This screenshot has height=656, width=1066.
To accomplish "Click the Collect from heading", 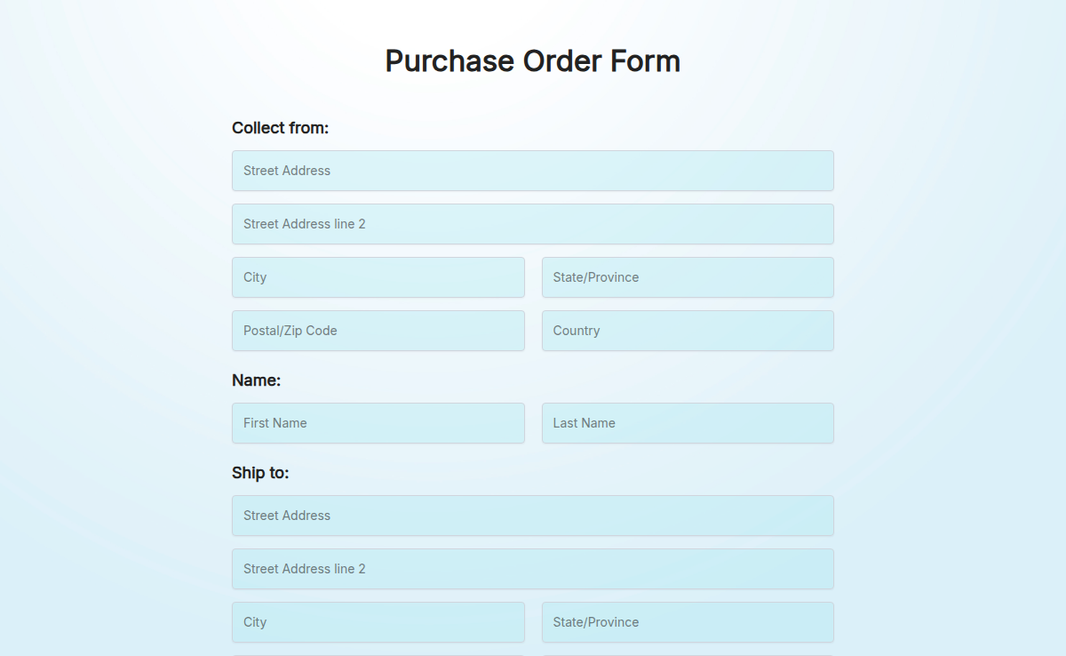I will (x=280, y=128).
